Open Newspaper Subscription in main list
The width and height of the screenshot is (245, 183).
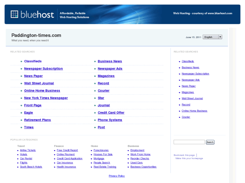[x=43, y=69]
